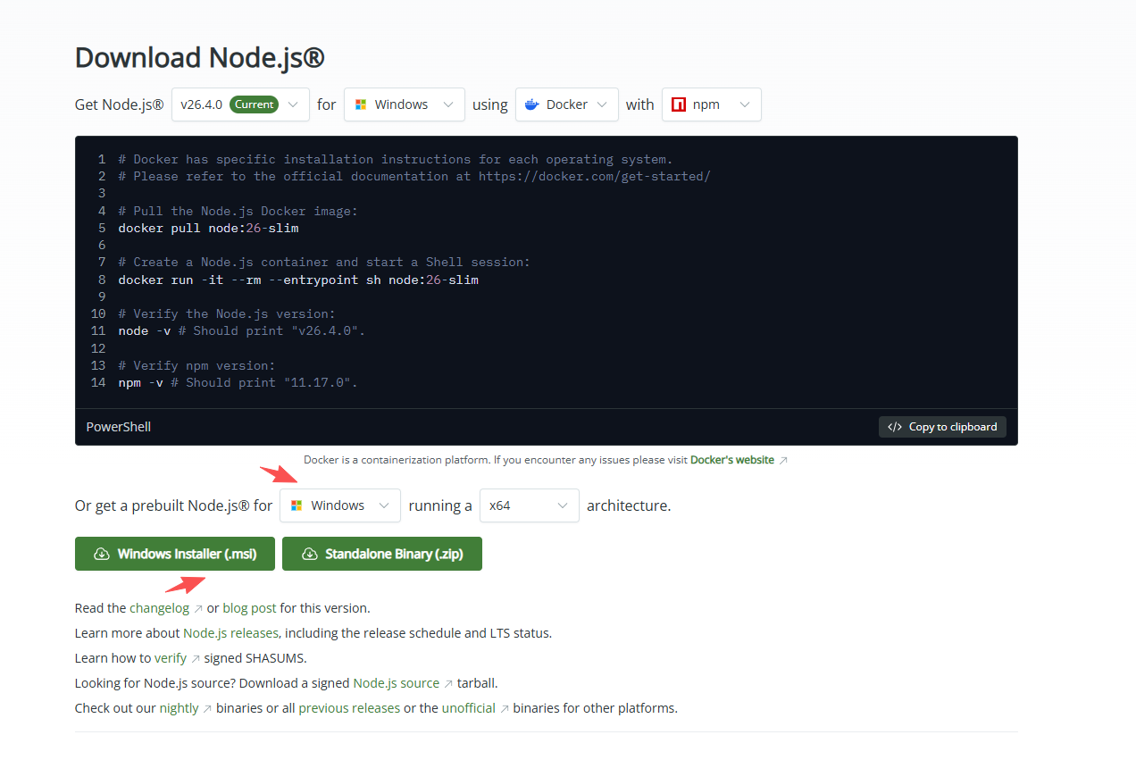
Task: Click the PowerShell label under the code block
Action: [119, 427]
